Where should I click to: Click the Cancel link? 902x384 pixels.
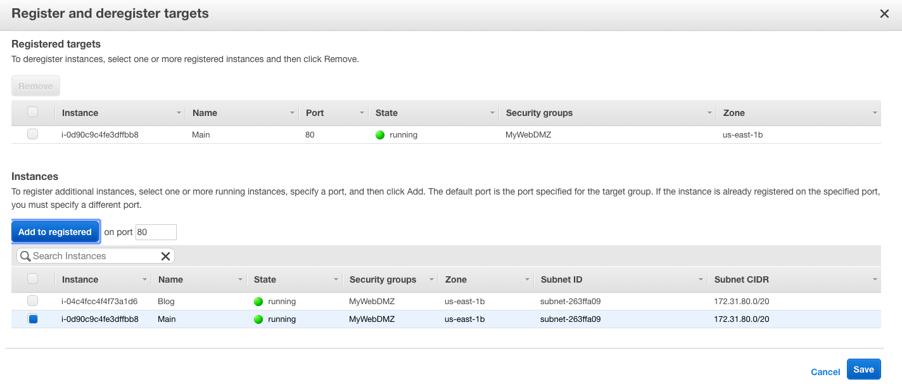click(x=825, y=372)
